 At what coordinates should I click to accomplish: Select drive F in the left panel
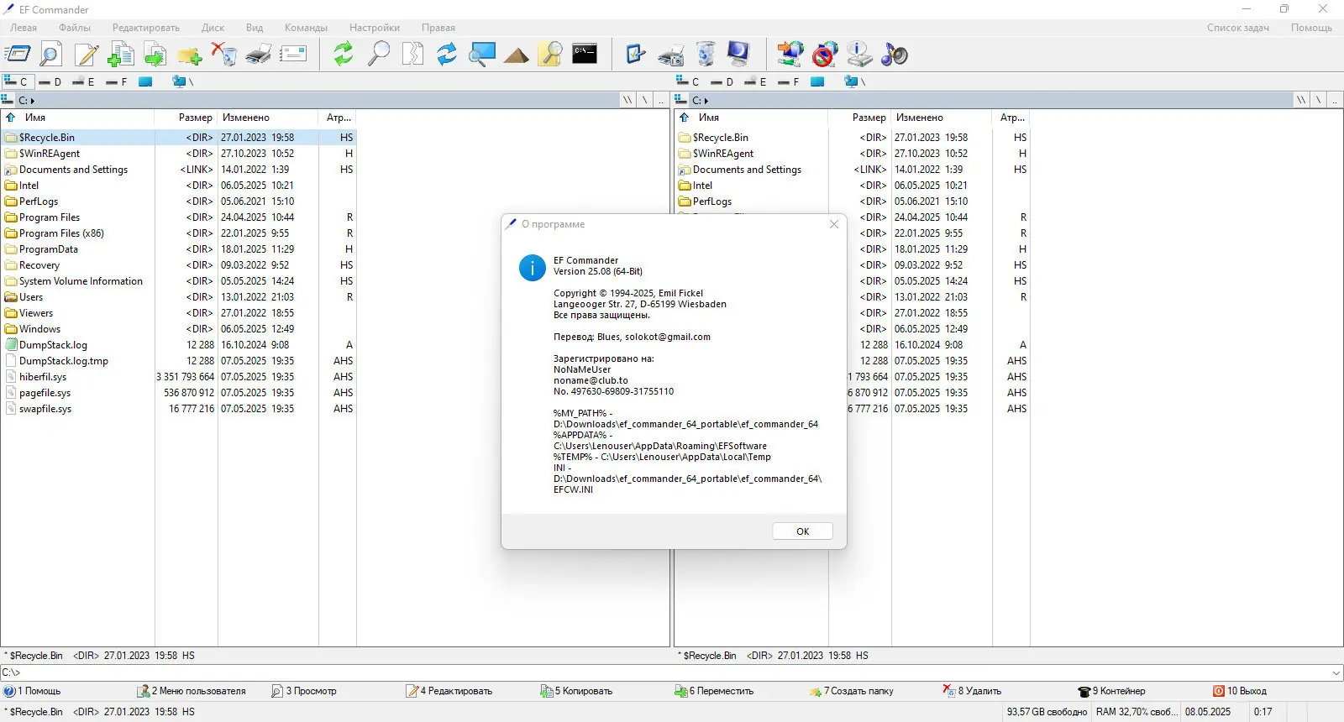(117, 81)
